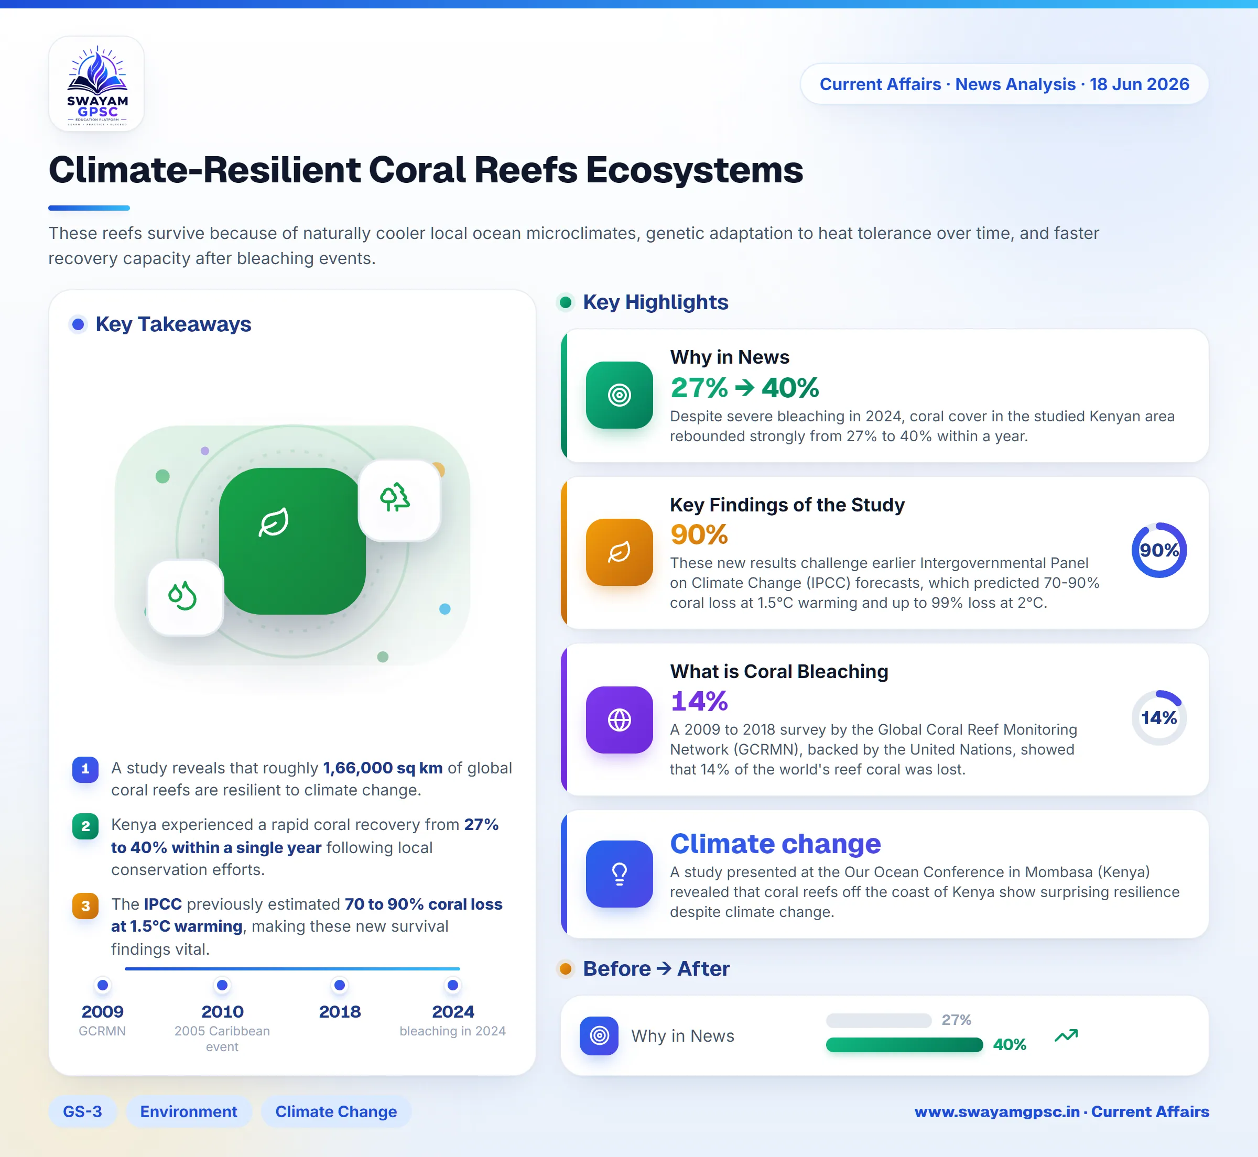1258x1157 pixels.
Task: Click the Climate Change tag
Action: coord(337,1112)
